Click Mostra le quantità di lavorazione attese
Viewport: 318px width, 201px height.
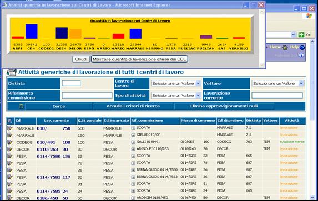139,59
